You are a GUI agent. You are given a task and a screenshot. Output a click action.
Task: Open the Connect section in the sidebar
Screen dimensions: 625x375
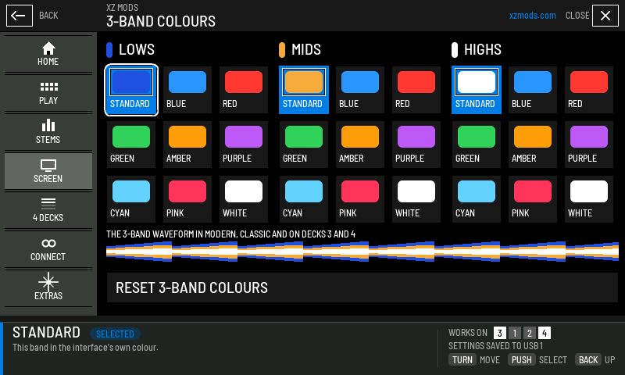pos(48,249)
